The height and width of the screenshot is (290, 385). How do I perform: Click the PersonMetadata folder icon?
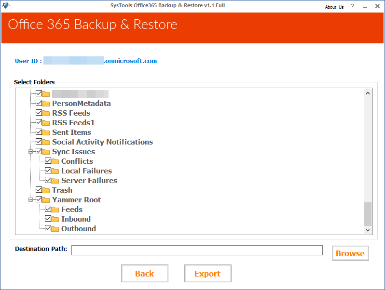coord(46,104)
